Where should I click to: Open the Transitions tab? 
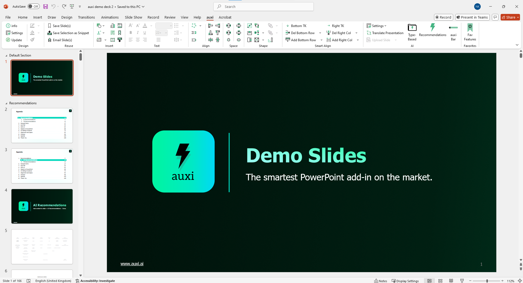(86, 17)
